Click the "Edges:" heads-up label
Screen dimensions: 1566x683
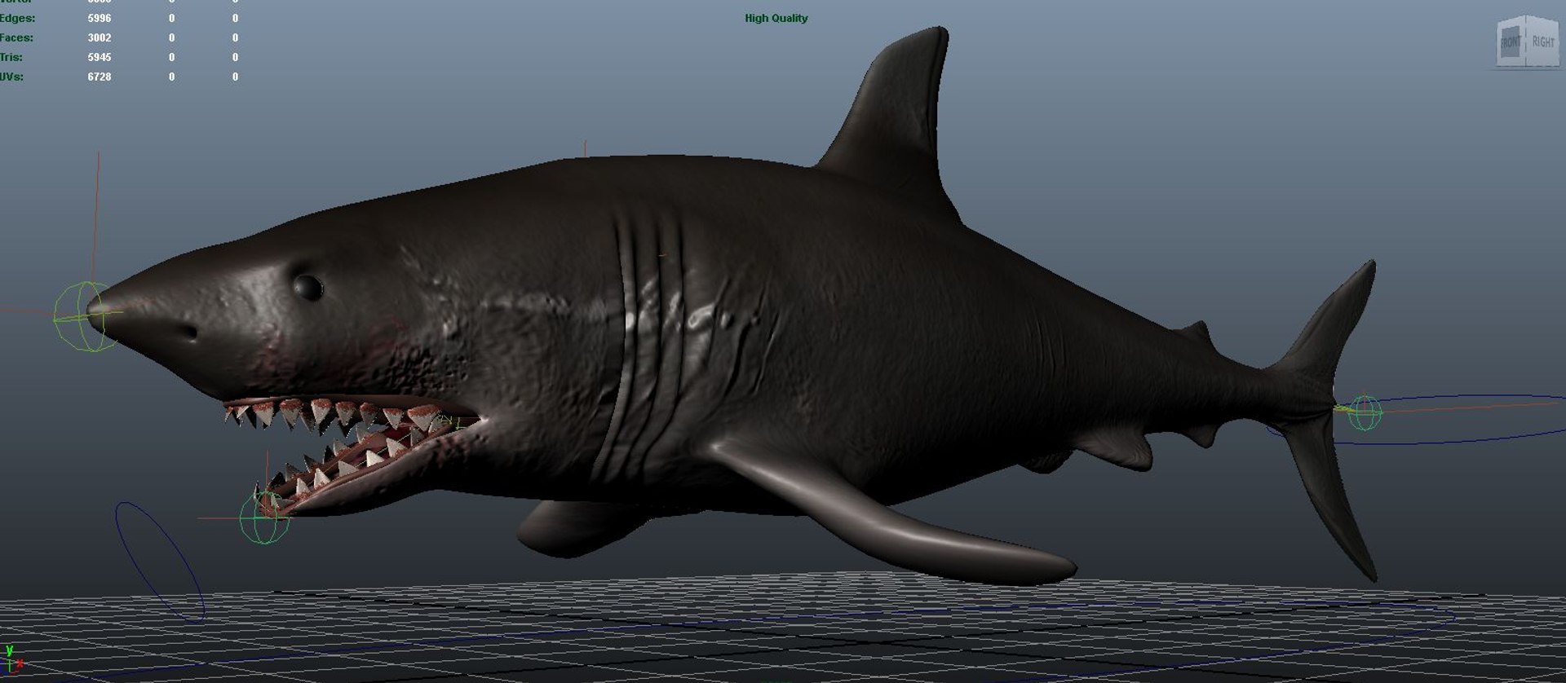coord(17,18)
